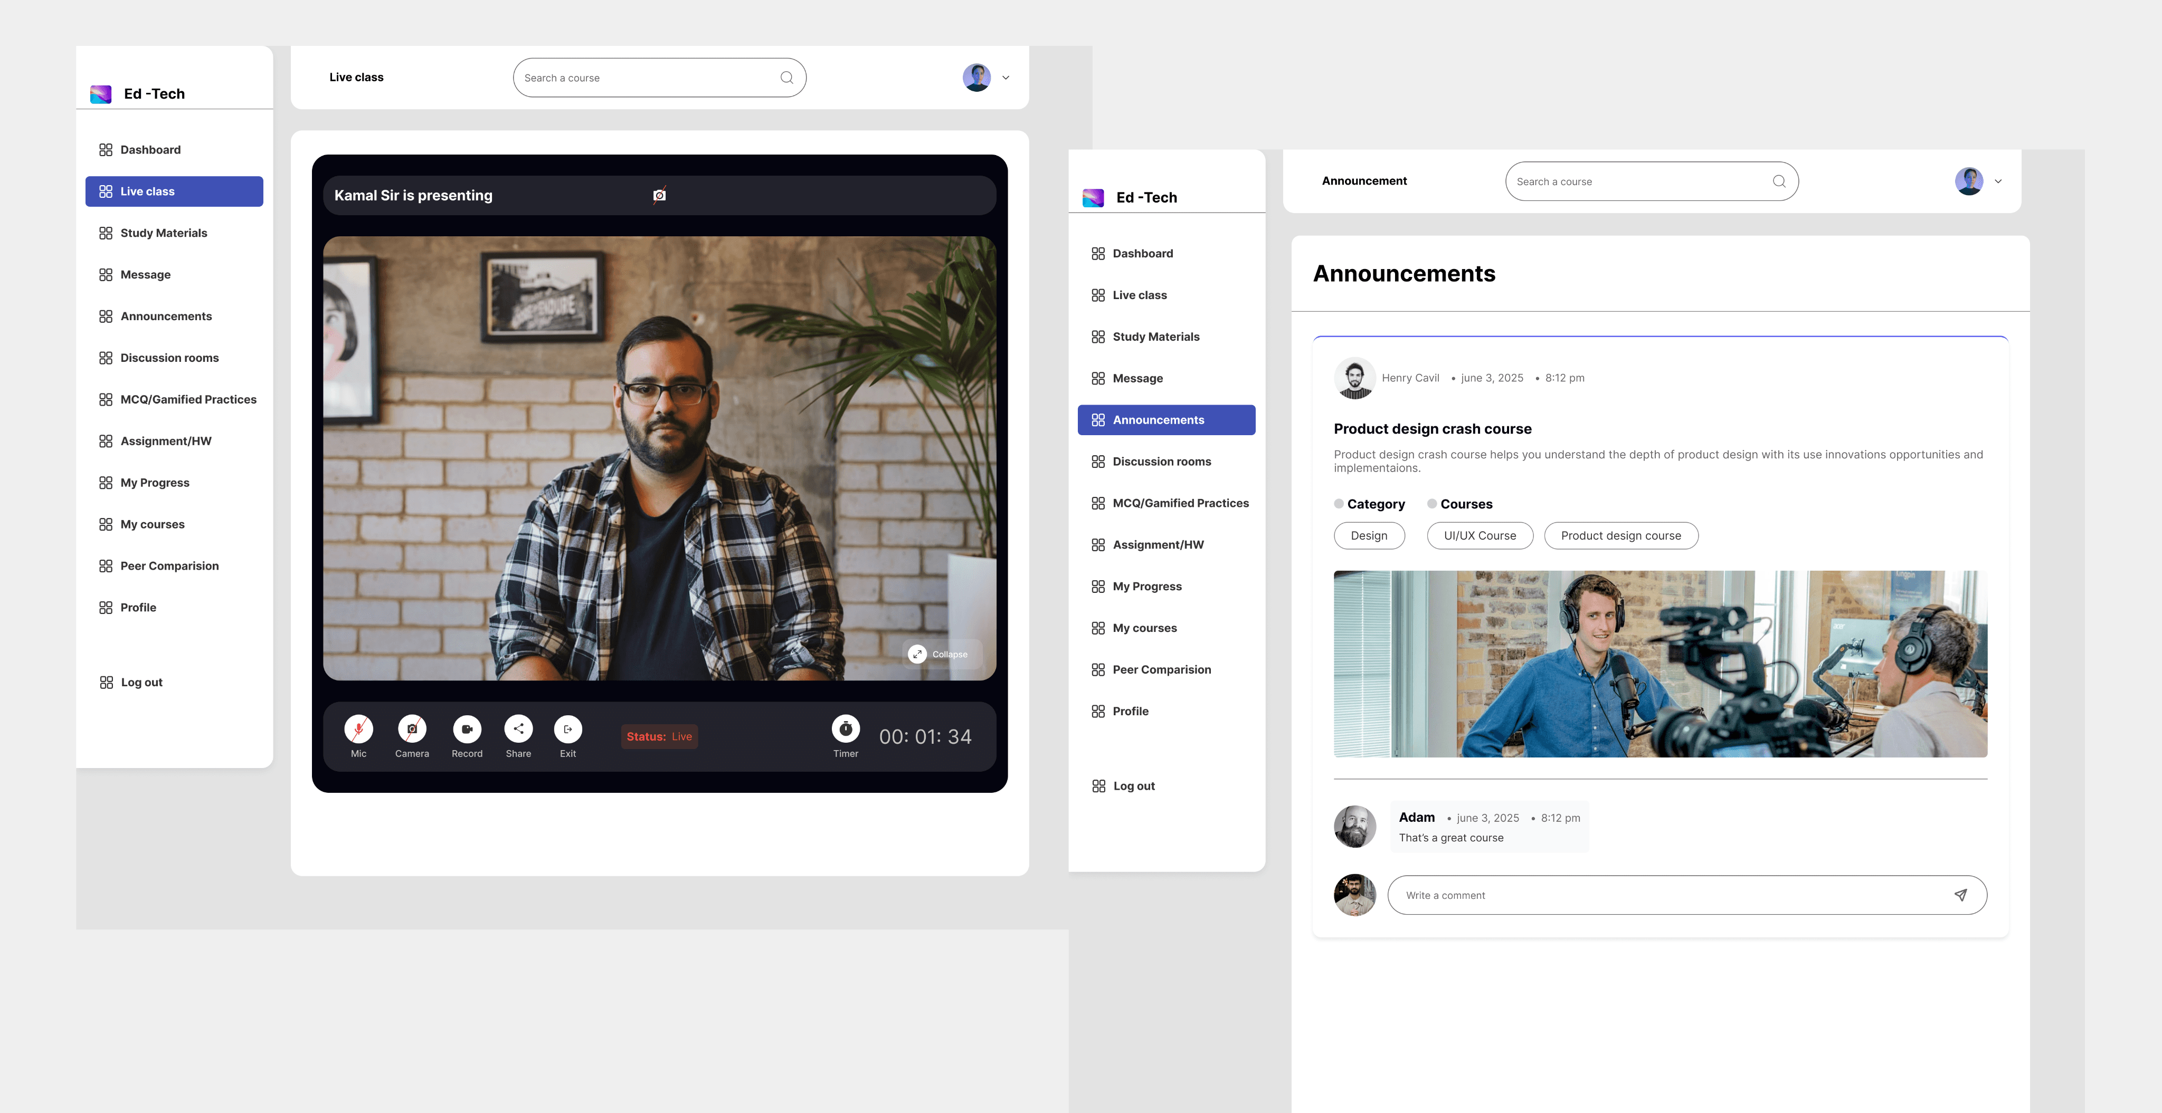This screenshot has height=1113, width=2162.
Task: Click the Exit icon to leave class
Action: click(568, 729)
